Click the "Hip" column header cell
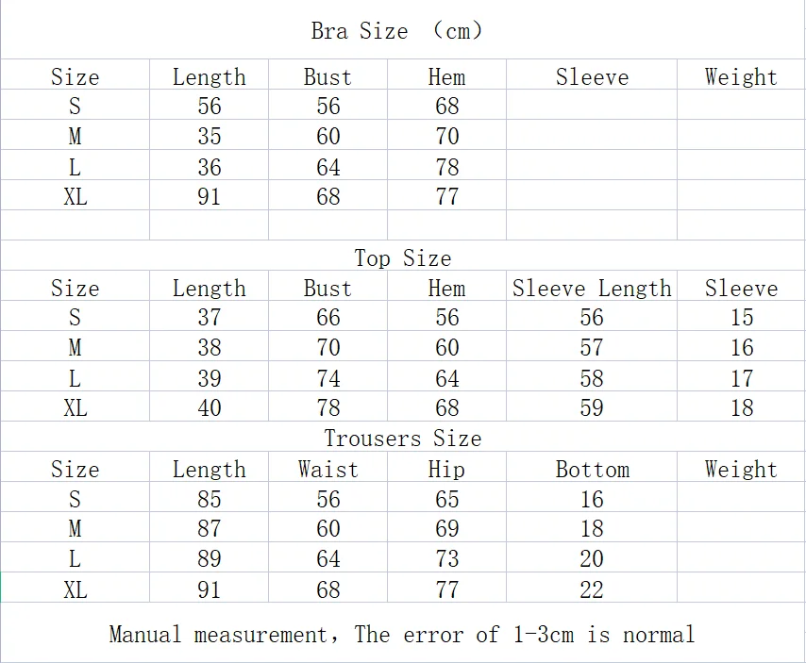The height and width of the screenshot is (663, 806). (x=446, y=469)
